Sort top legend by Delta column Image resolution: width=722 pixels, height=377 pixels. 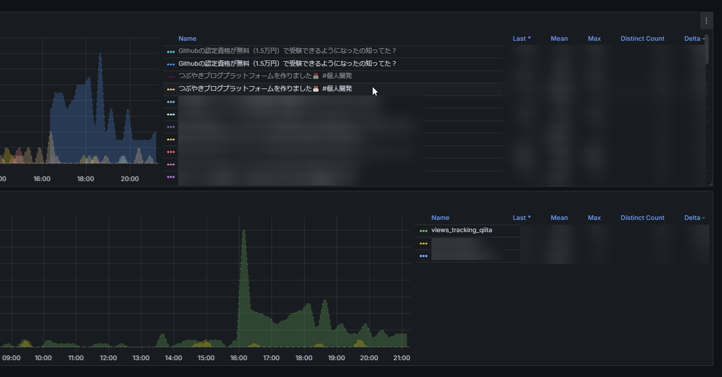coord(692,39)
